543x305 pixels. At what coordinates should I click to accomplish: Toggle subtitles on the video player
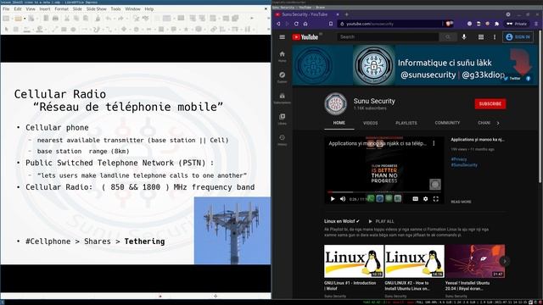pyautogui.click(x=415, y=199)
